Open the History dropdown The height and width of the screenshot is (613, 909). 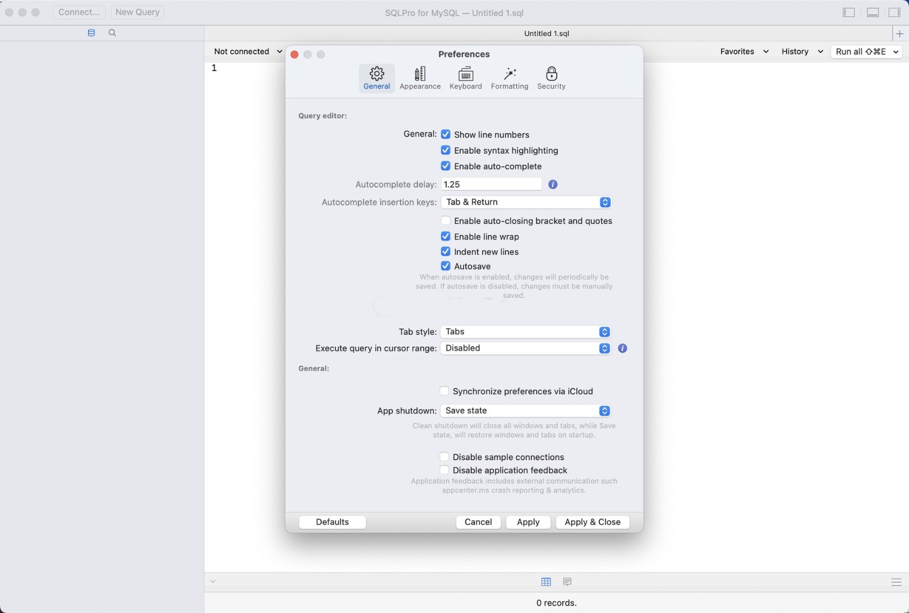802,51
